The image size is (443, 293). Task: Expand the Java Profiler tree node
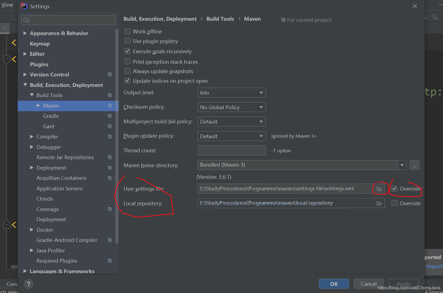pyautogui.click(x=32, y=250)
